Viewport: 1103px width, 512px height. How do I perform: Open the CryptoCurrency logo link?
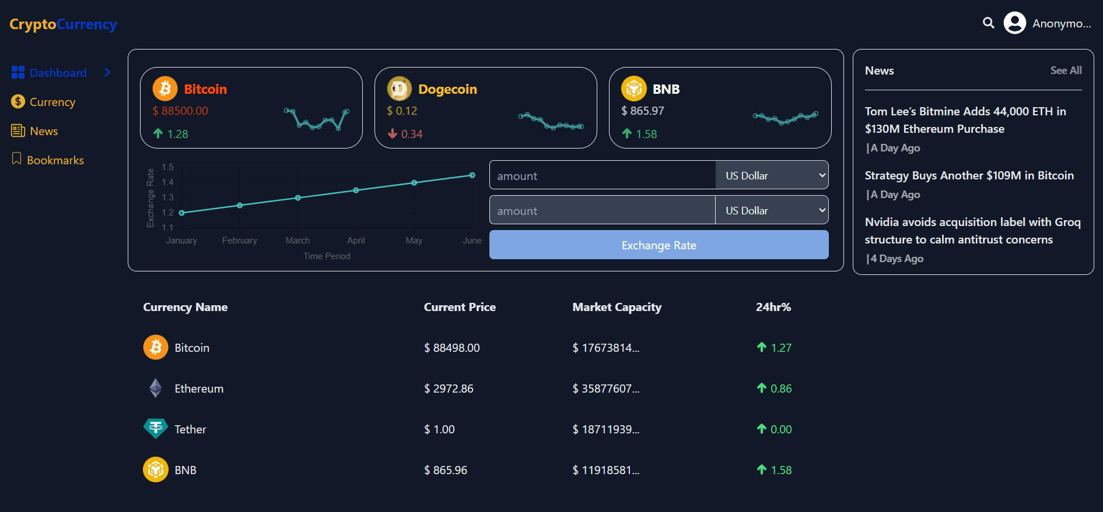tap(63, 24)
